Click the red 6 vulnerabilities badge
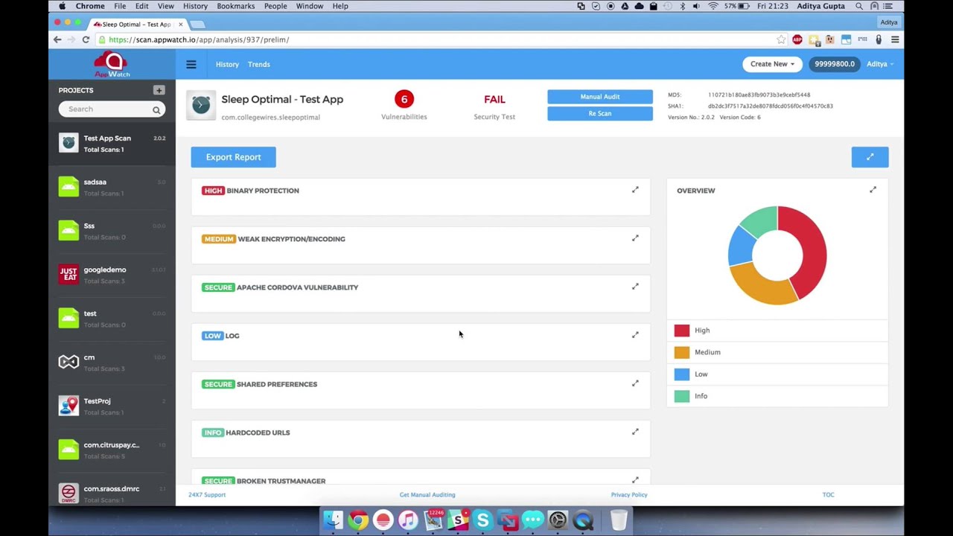Viewport: 953px width, 536px height. [x=404, y=99]
